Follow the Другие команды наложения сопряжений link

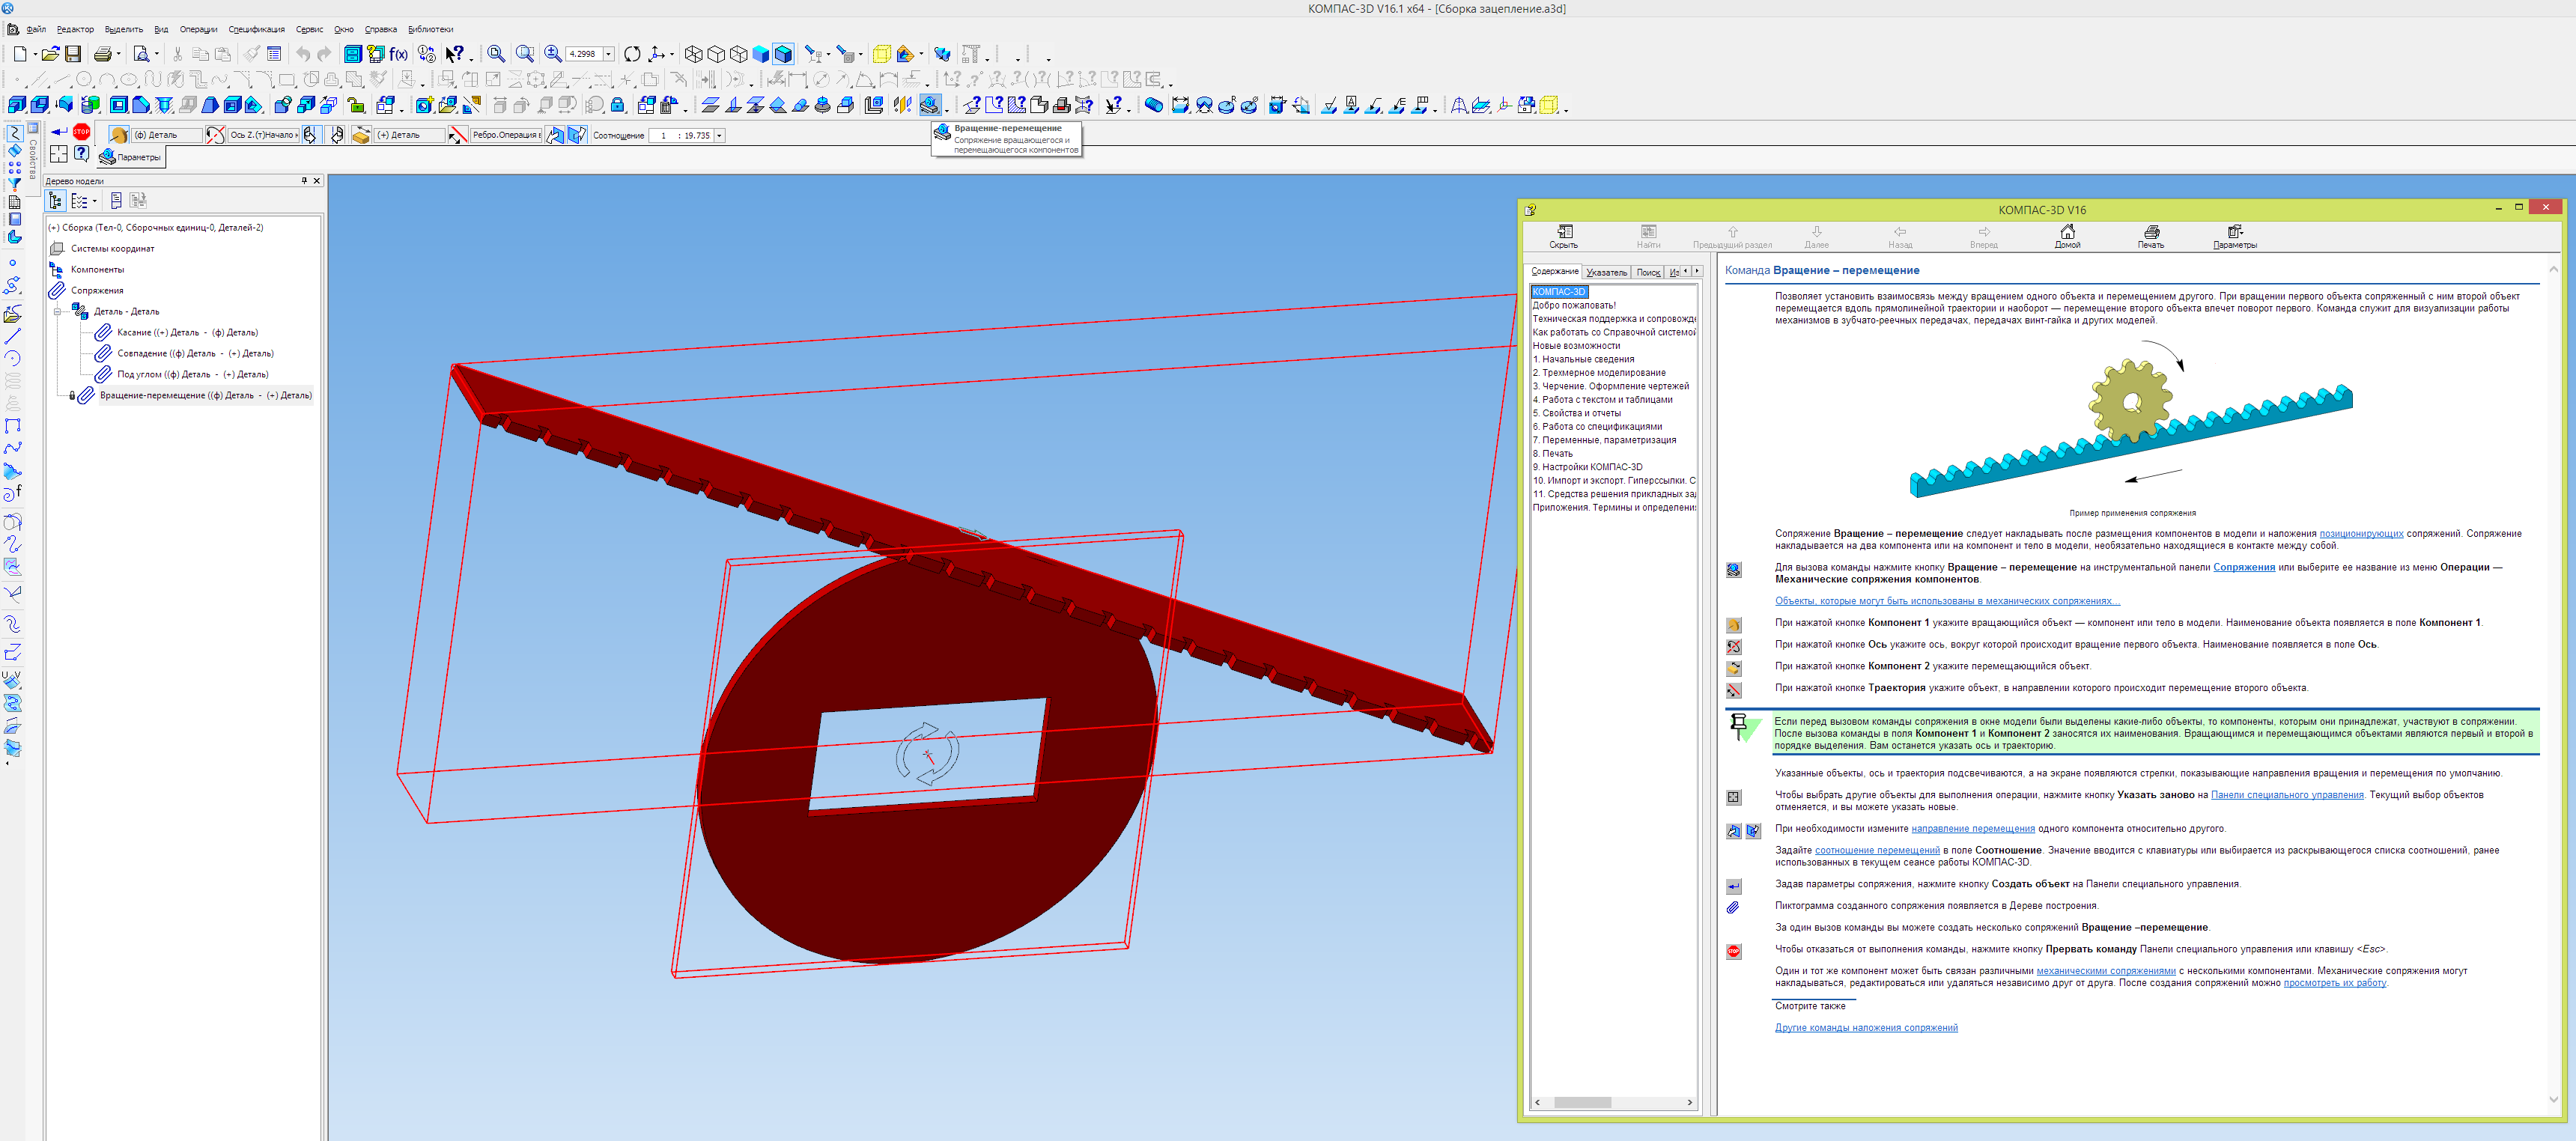(1866, 1028)
